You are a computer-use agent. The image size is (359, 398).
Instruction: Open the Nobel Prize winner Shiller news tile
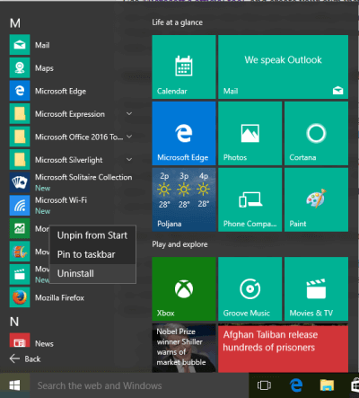tap(184, 348)
